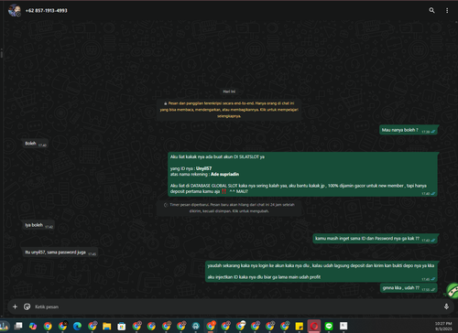Open the three-dot chat menu
Viewport: 458px width, 333px height.
(447, 10)
